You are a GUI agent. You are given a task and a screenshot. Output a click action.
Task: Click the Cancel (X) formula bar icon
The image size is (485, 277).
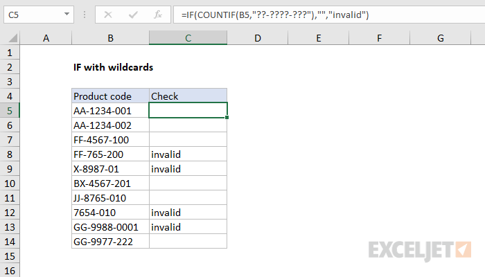pyautogui.click(x=108, y=14)
